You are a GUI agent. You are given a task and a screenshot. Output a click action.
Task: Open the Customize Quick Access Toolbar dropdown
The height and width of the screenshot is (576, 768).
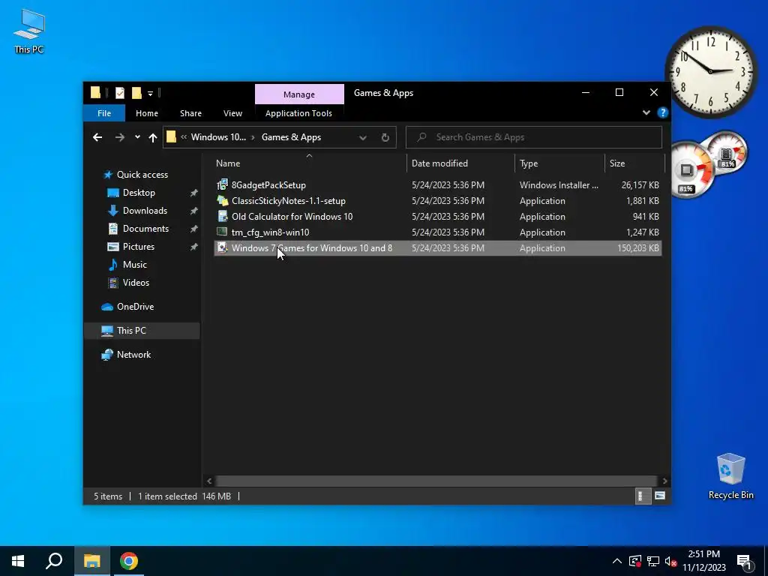[x=150, y=93]
